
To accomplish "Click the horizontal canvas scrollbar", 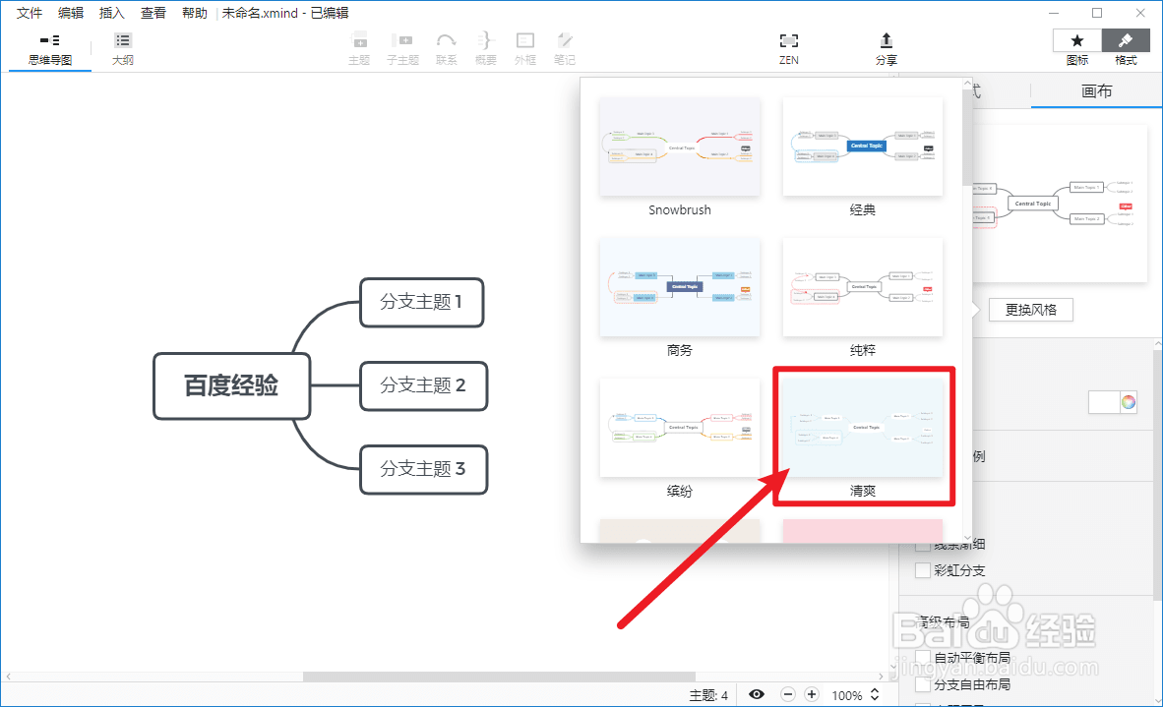I will pyautogui.click(x=499, y=677).
